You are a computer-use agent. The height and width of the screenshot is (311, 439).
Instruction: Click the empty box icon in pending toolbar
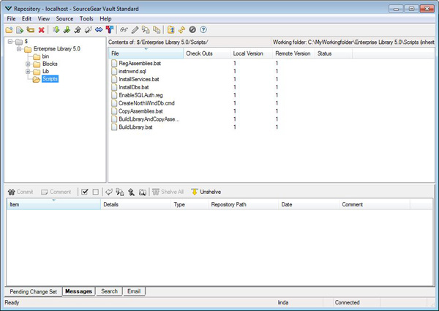pyautogui.click(x=96, y=192)
